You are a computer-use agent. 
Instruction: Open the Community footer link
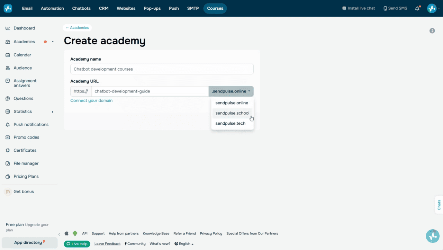click(x=135, y=244)
